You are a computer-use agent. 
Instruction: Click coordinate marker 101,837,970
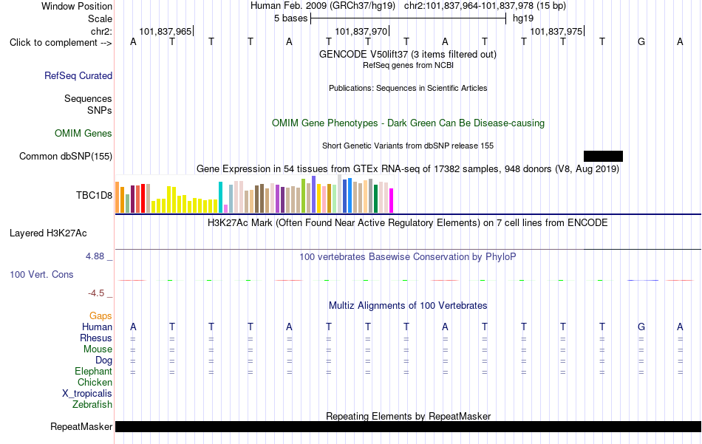click(361, 31)
